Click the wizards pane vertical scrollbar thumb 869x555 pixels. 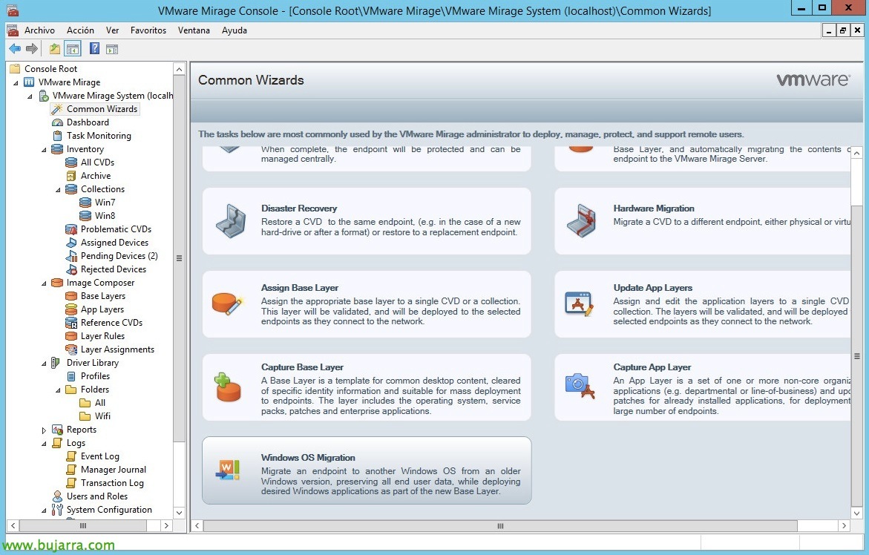[x=857, y=356]
